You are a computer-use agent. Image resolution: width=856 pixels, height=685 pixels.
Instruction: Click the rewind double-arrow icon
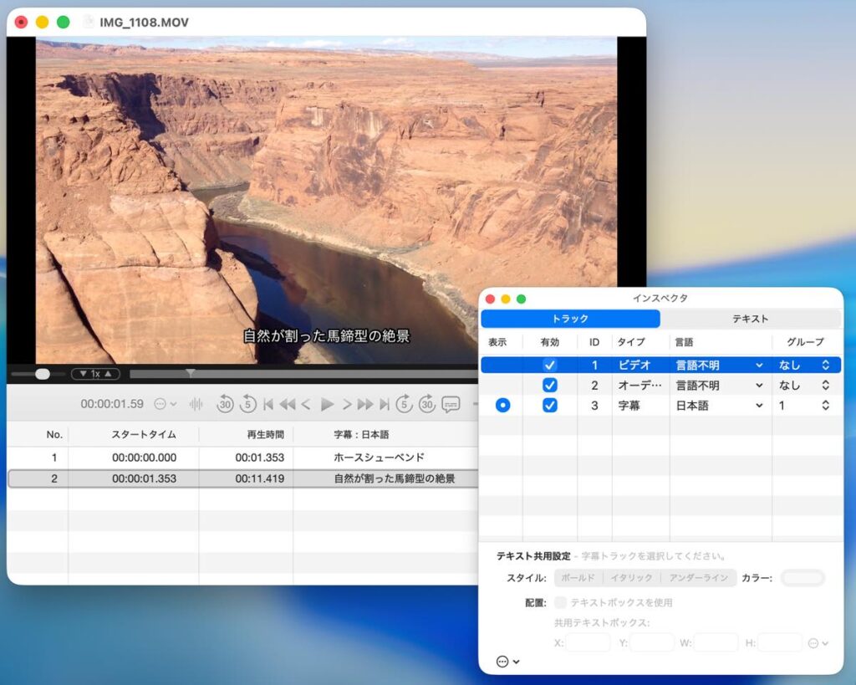(287, 405)
